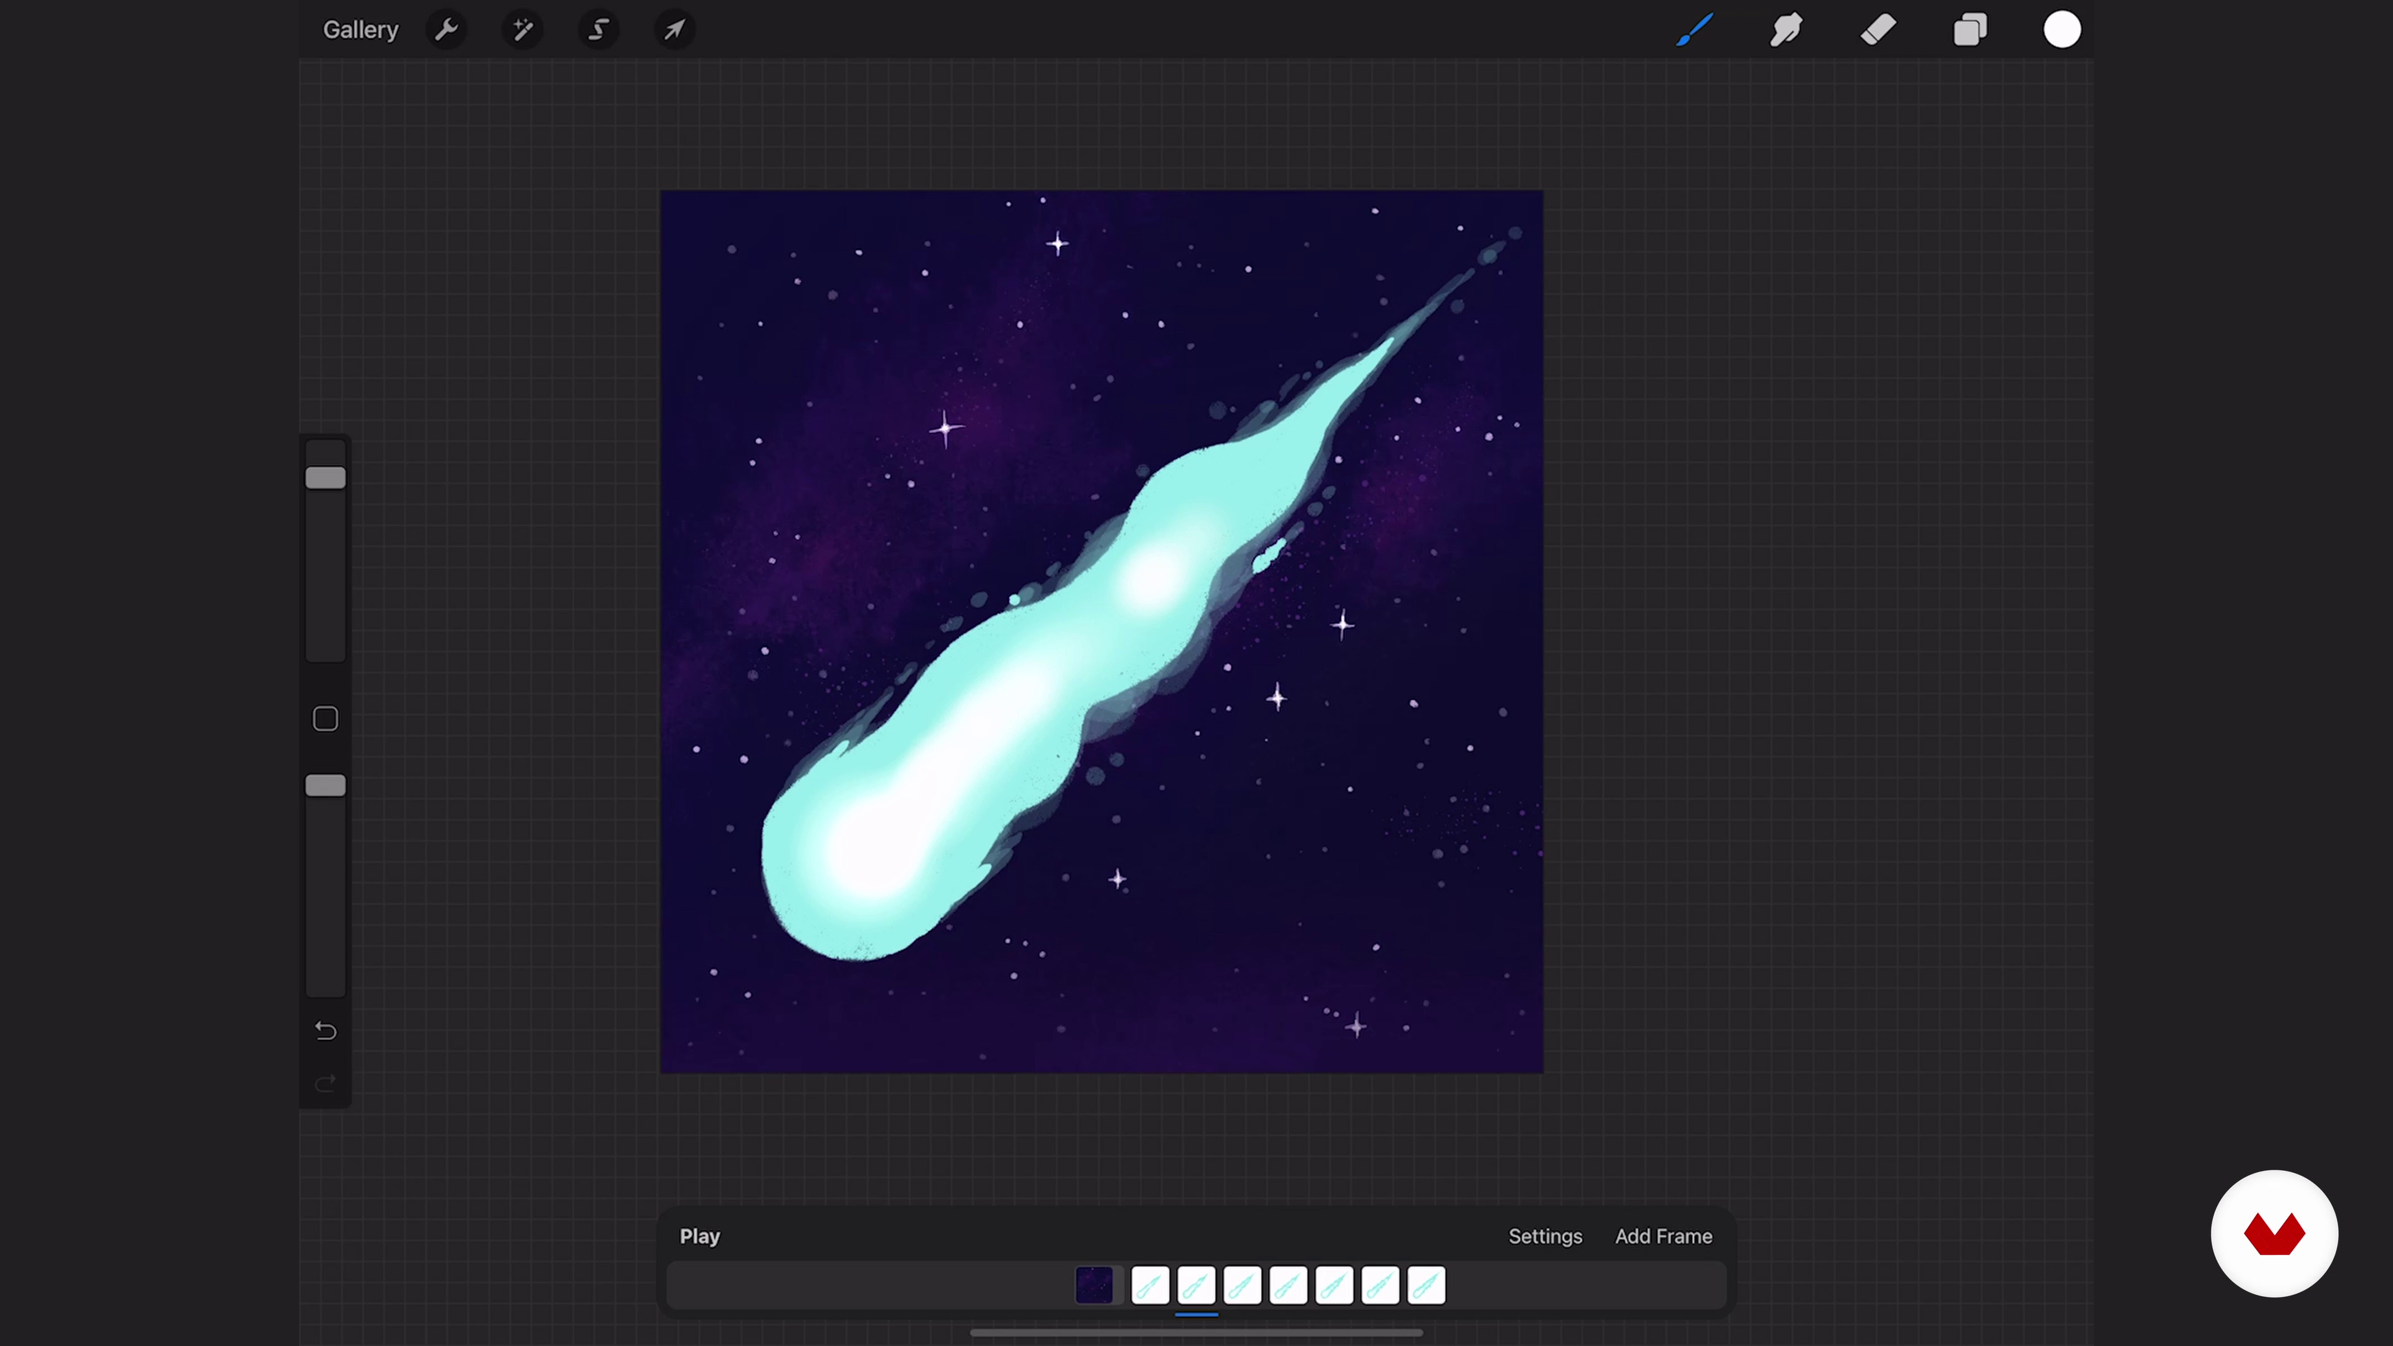Image resolution: width=2393 pixels, height=1346 pixels.
Task: Select the Brush tool
Action: click(1694, 30)
